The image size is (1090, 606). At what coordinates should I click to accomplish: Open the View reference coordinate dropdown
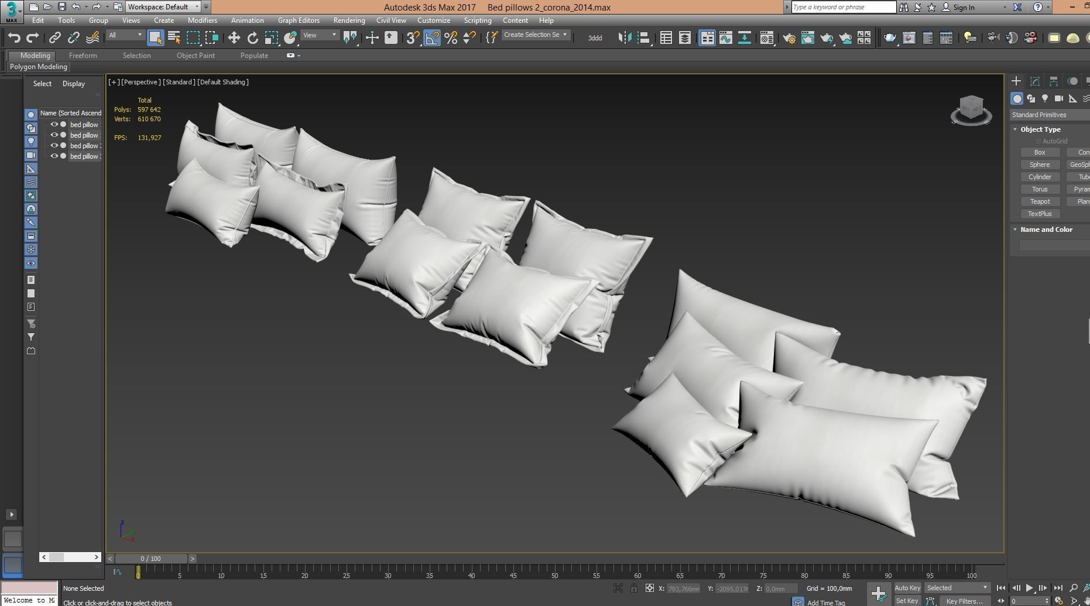pyautogui.click(x=320, y=35)
